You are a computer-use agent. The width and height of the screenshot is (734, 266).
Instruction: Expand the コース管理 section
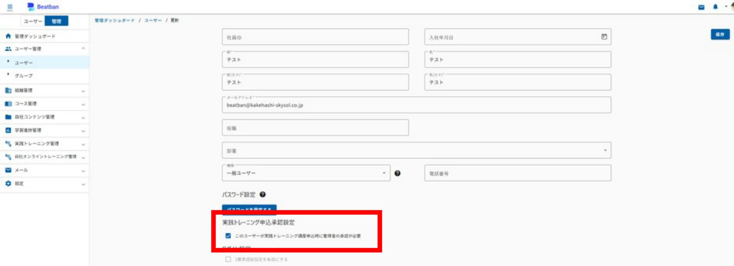pos(83,104)
